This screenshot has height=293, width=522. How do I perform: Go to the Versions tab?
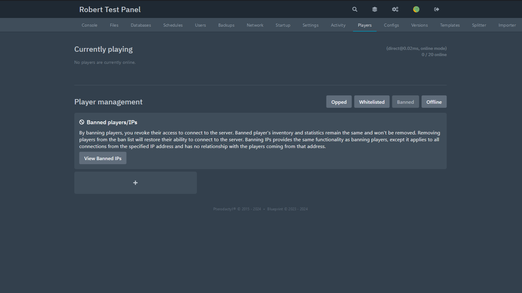419,25
